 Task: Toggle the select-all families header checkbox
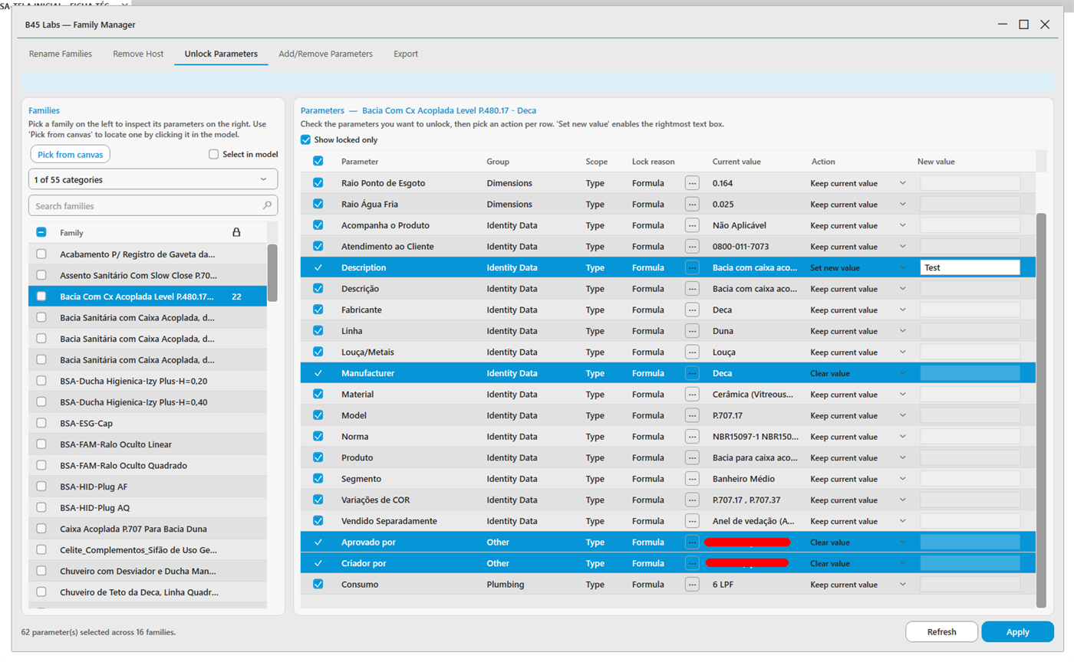(41, 232)
